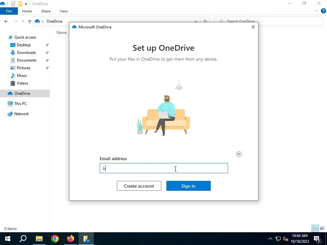Refresh the OneDrive folder view
327x245 pixels.
(205, 21)
